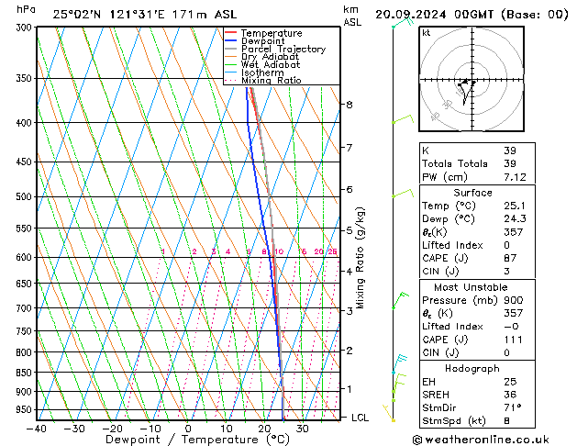Screen dimensions: 577x446
Task: Click the LCL marker label
Action: [x=361, y=418]
